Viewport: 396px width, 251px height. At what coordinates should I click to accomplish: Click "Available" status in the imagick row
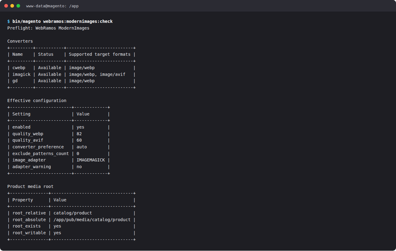(x=50, y=74)
